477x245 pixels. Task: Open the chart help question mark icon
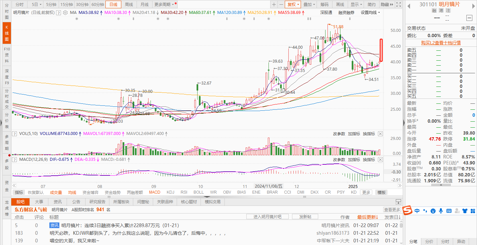[x=59, y=13]
